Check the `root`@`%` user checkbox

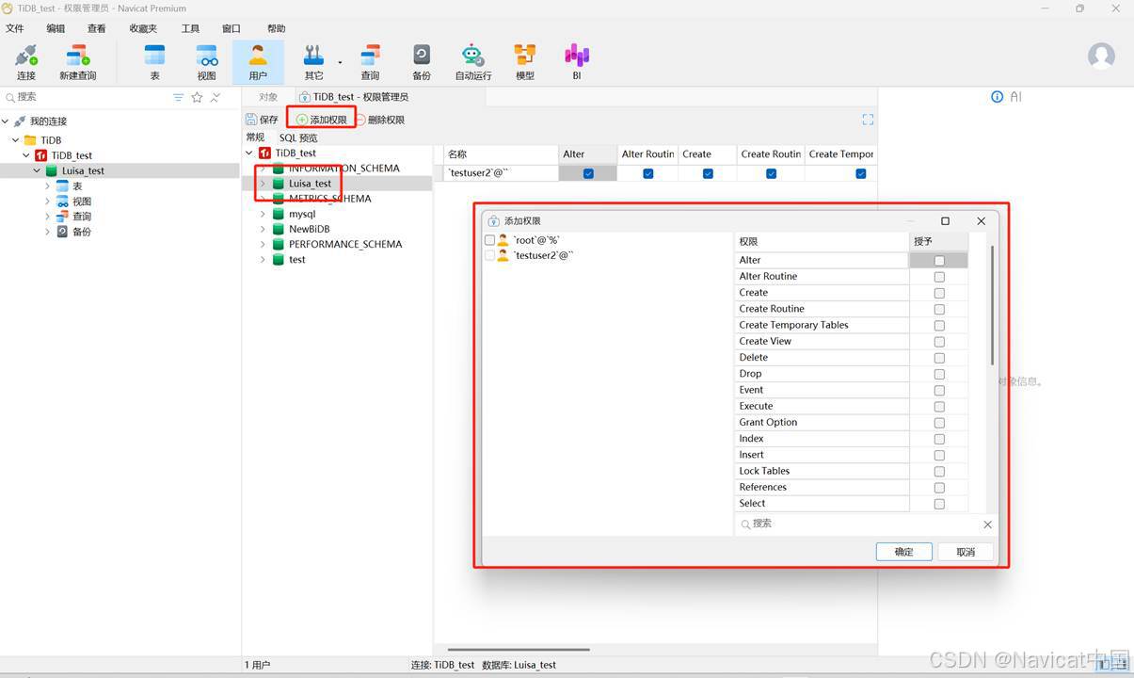click(x=489, y=240)
